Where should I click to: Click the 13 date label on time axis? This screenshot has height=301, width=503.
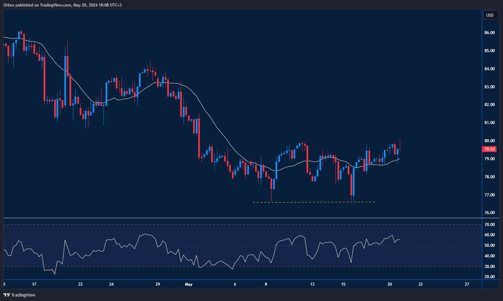pos(312,284)
